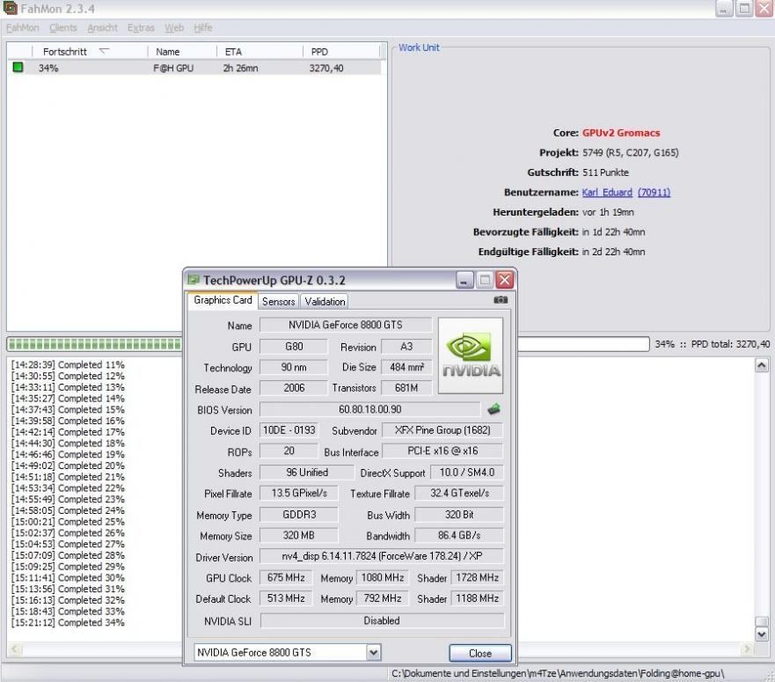Select the F@H GPU client row
This screenshot has width=775, height=682.
coord(194,68)
